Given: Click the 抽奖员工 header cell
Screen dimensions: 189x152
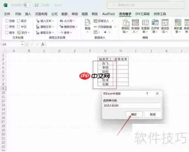Looking at the screenshot, I should pyautogui.click(x=105, y=59).
